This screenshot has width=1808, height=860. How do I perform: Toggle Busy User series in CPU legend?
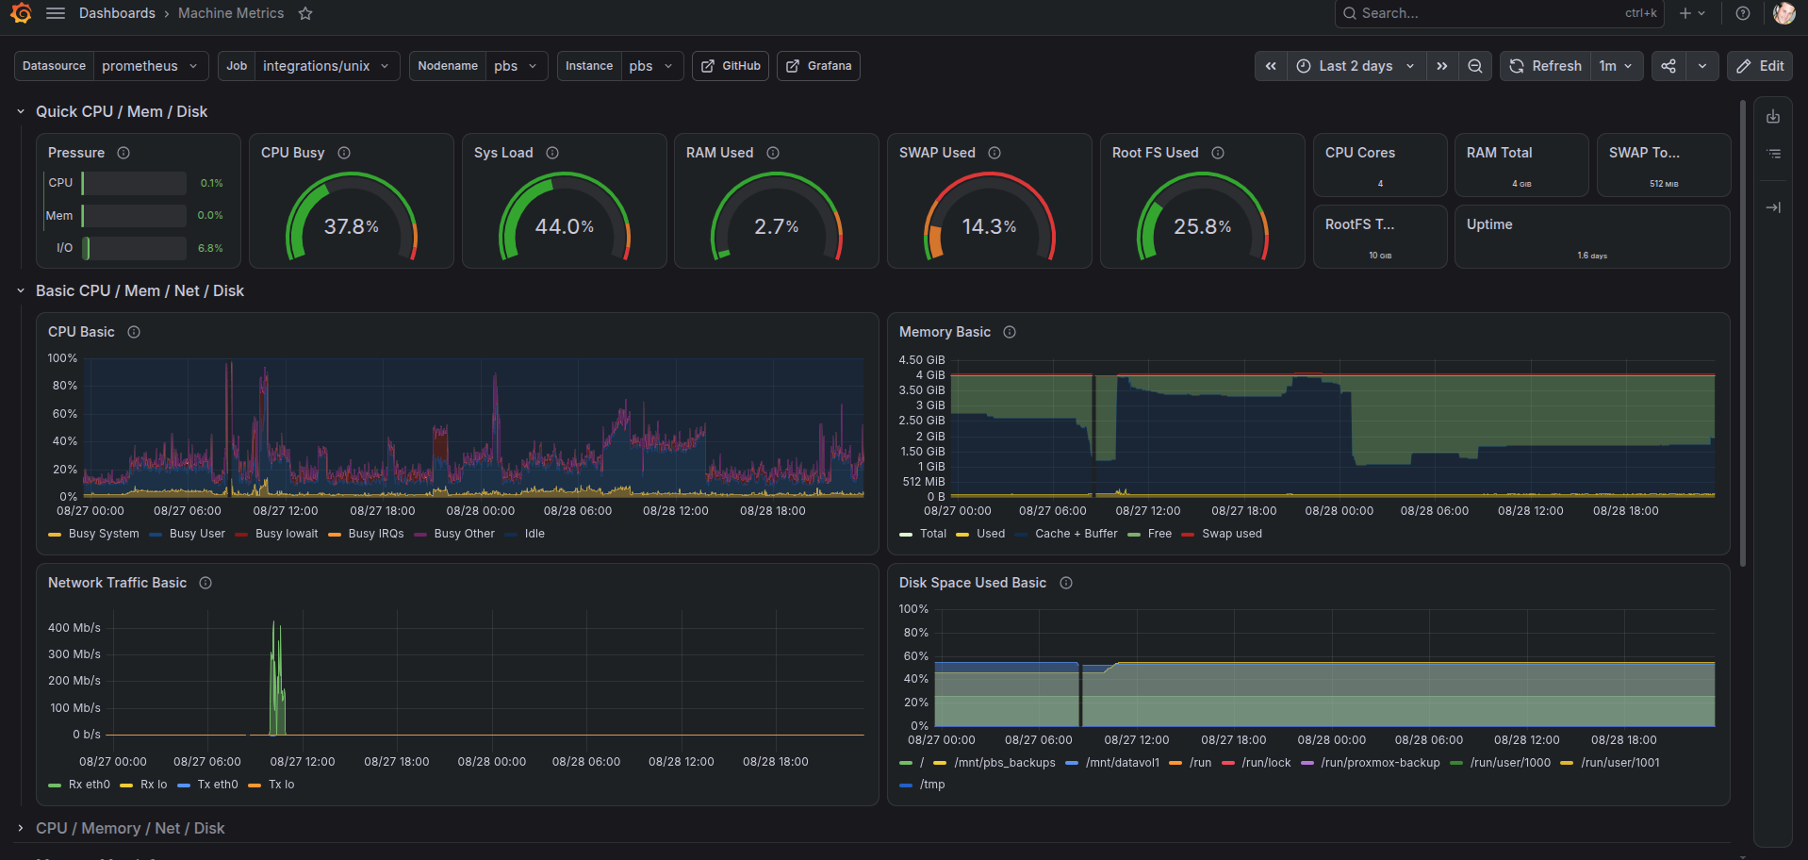pos(197,534)
